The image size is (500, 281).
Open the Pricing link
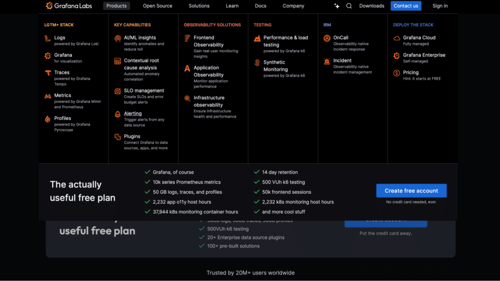[411, 72]
